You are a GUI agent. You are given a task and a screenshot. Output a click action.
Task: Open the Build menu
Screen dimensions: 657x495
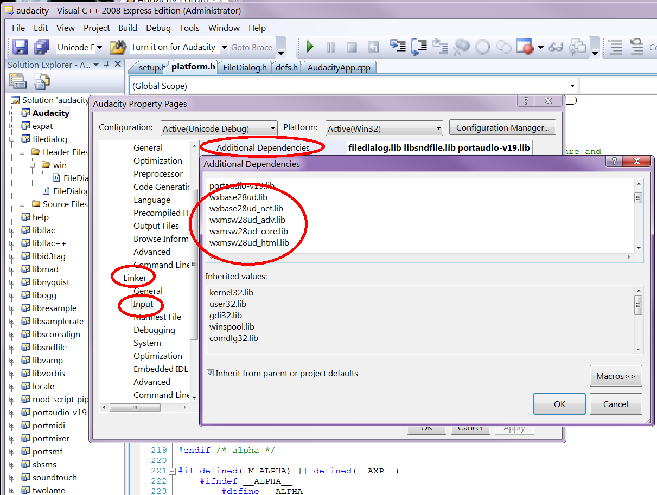(x=127, y=28)
